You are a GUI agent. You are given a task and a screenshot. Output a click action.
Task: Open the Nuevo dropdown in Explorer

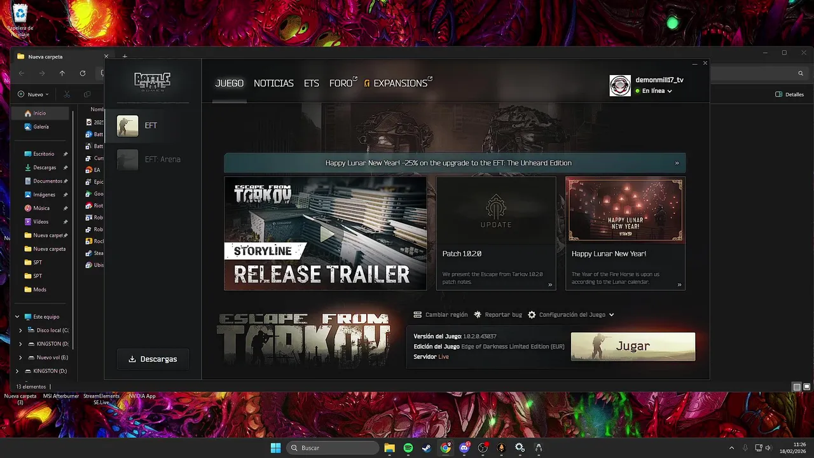click(x=34, y=94)
